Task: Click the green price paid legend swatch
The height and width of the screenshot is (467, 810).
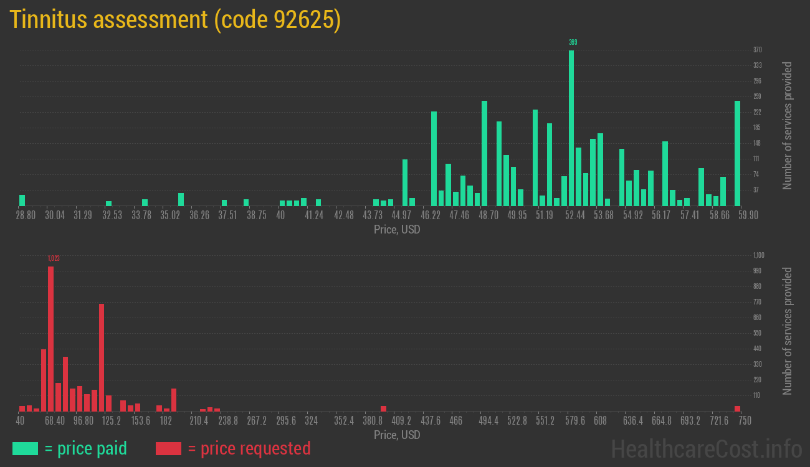Action: [25, 448]
